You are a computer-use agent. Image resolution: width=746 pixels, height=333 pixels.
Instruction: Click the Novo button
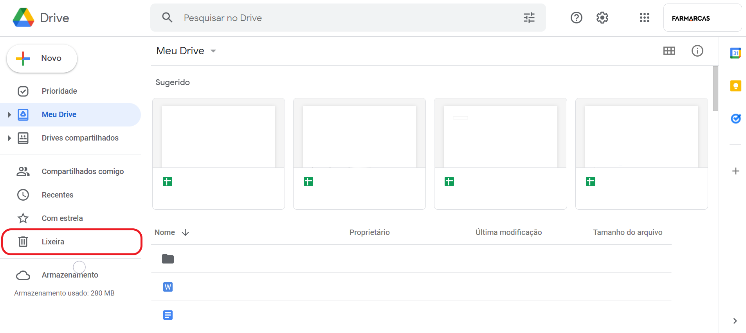[x=42, y=59]
